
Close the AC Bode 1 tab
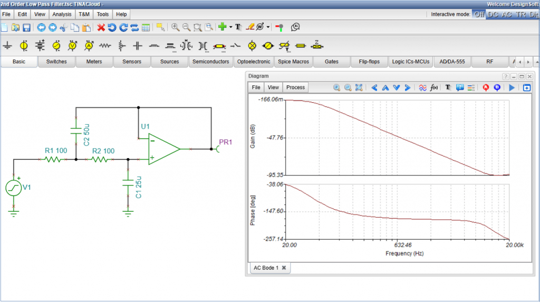[x=283, y=268]
